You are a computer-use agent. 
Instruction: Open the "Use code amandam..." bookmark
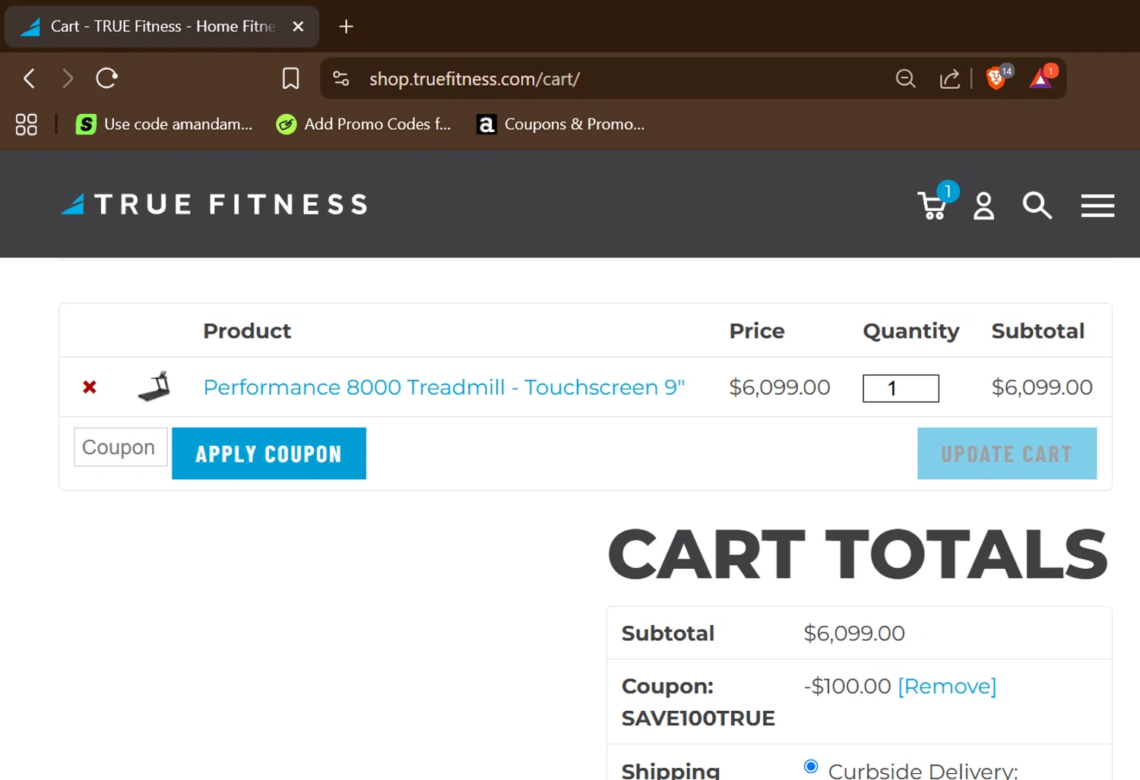coord(164,124)
